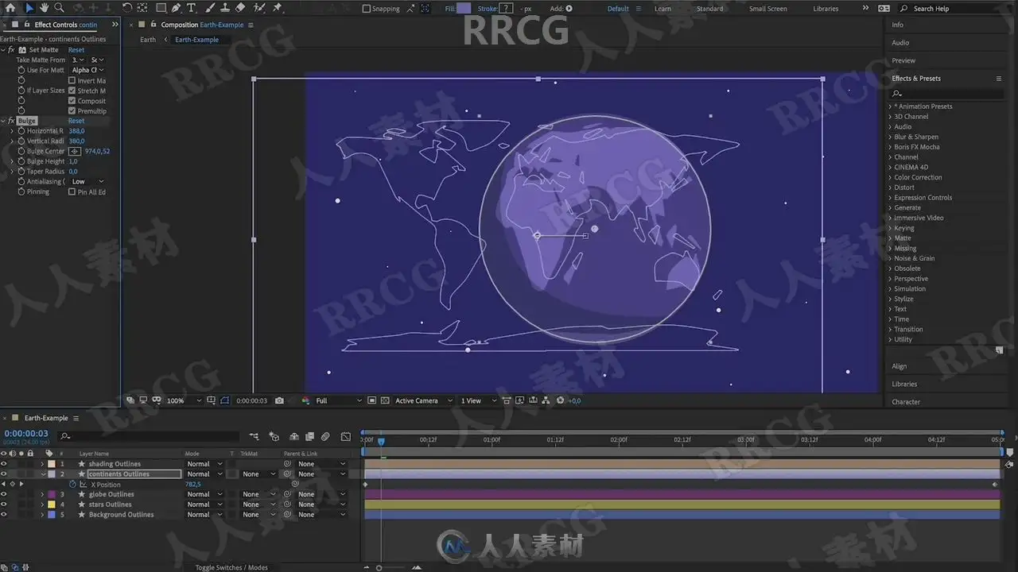
Task: Select the Type text tool
Action: coord(191,8)
